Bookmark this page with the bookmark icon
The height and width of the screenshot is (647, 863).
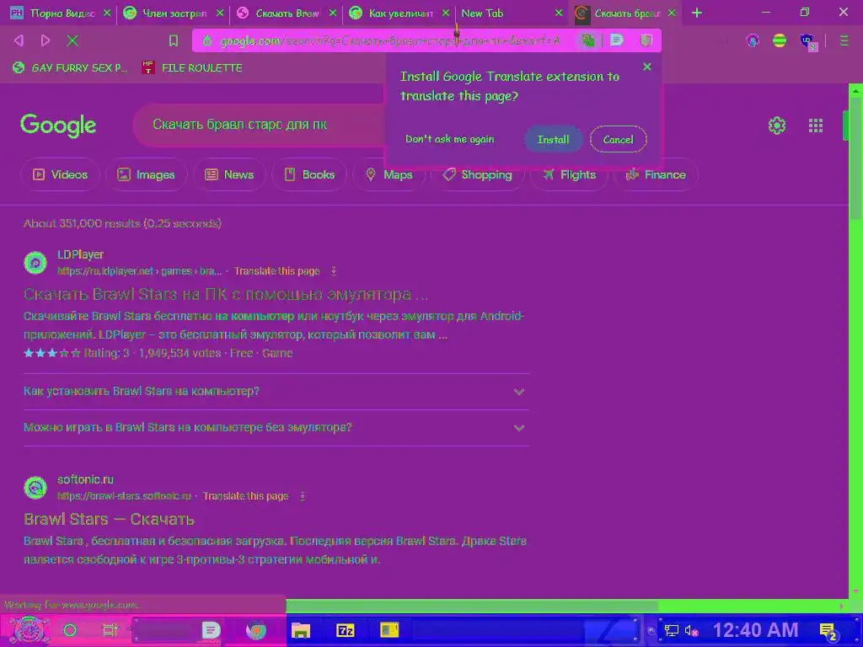click(174, 40)
